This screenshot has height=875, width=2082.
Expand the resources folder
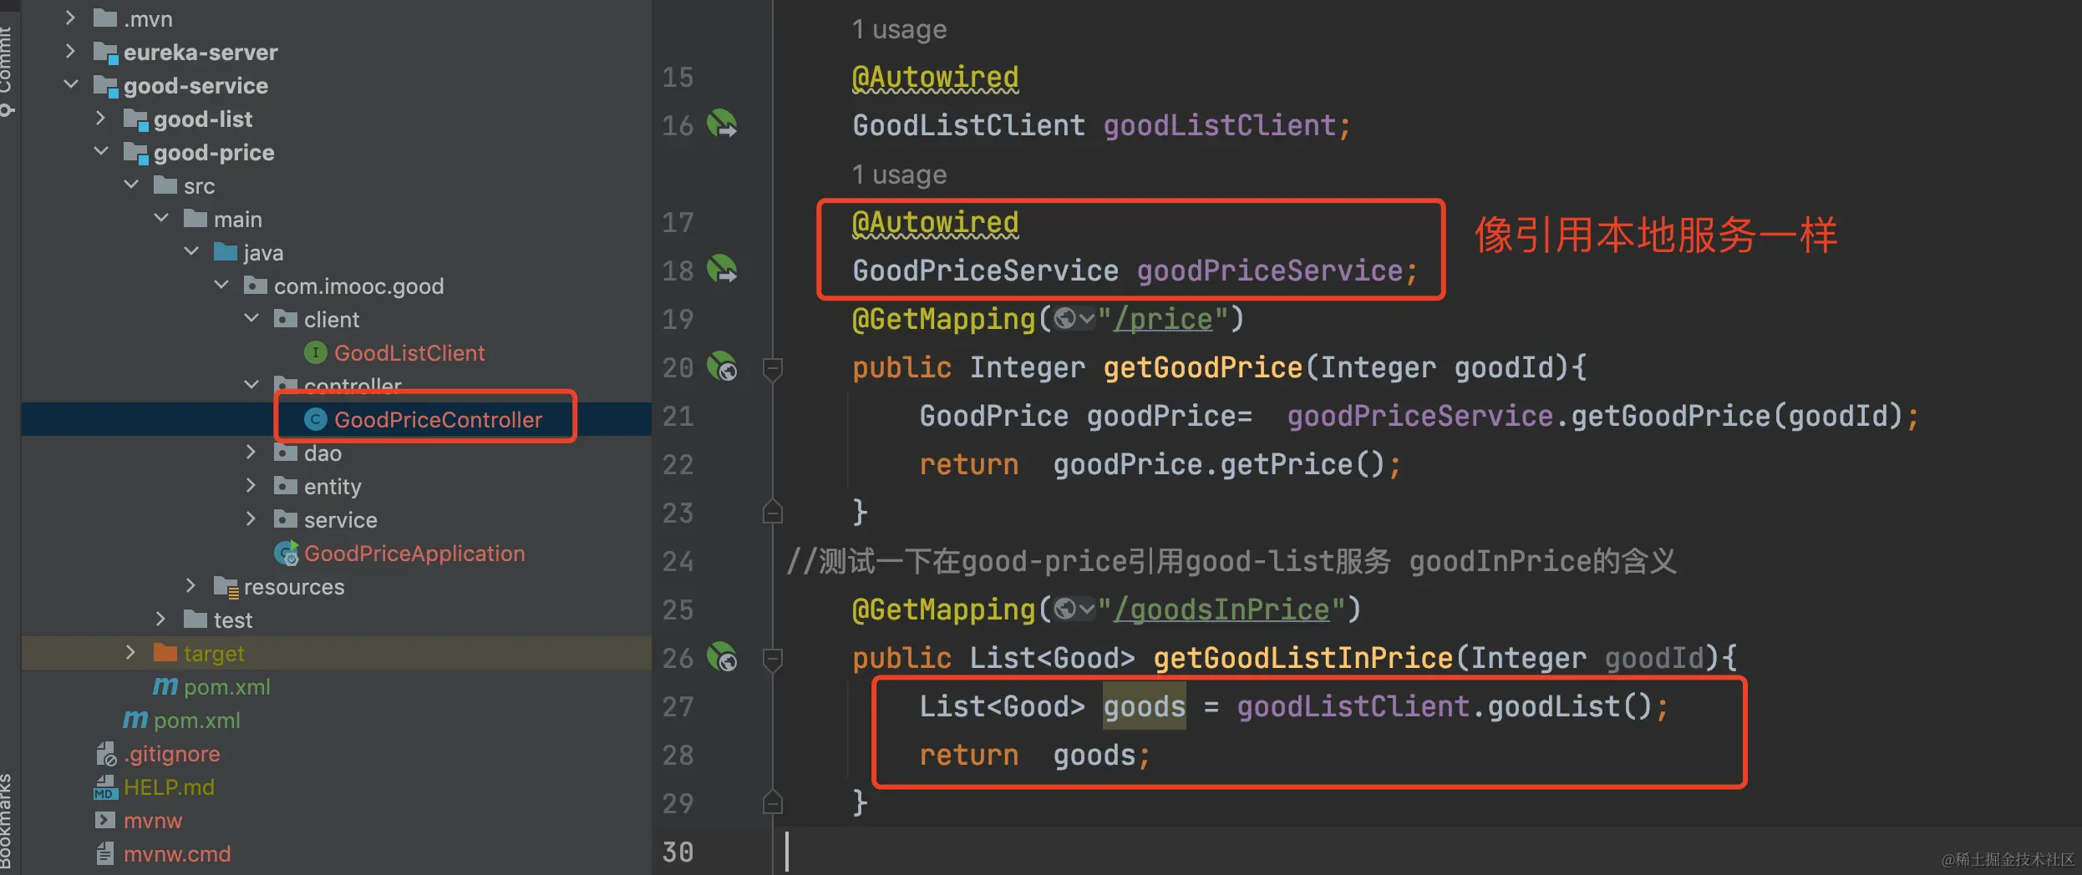[x=190, y=586]
